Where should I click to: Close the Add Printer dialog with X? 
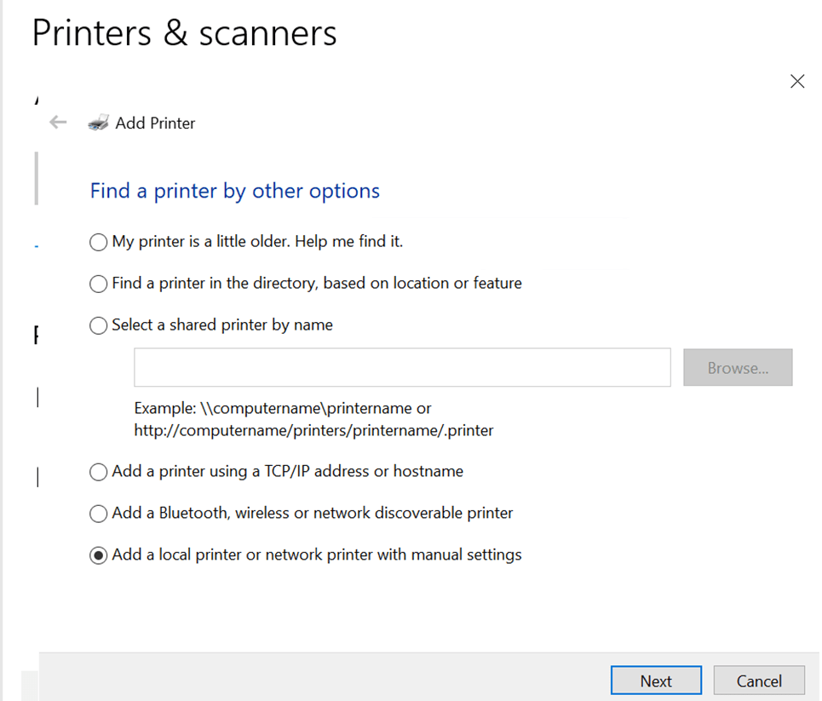pos(797,82)
